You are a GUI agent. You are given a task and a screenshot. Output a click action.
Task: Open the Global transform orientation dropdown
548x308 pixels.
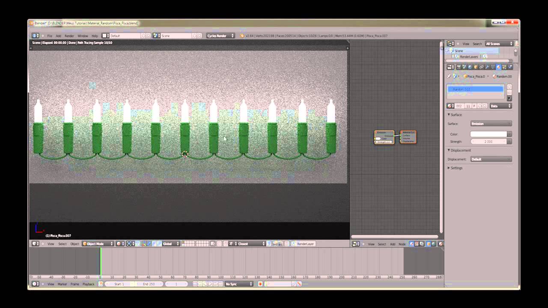coord(171,244)
